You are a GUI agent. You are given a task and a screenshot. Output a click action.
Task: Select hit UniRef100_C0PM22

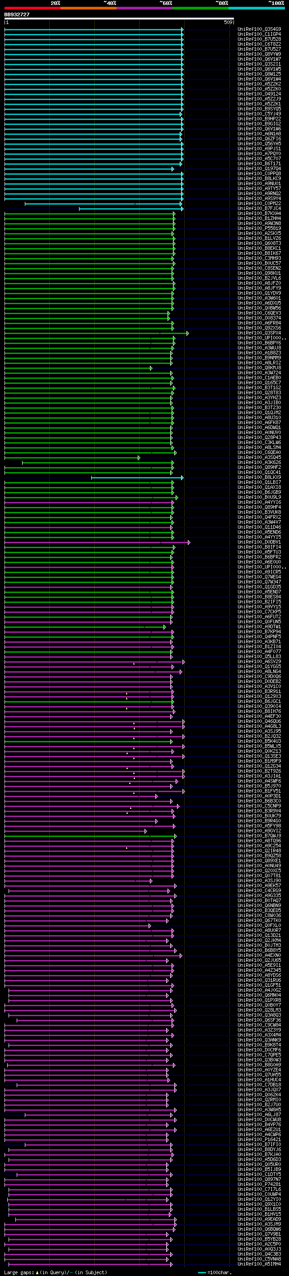(259, 204)
